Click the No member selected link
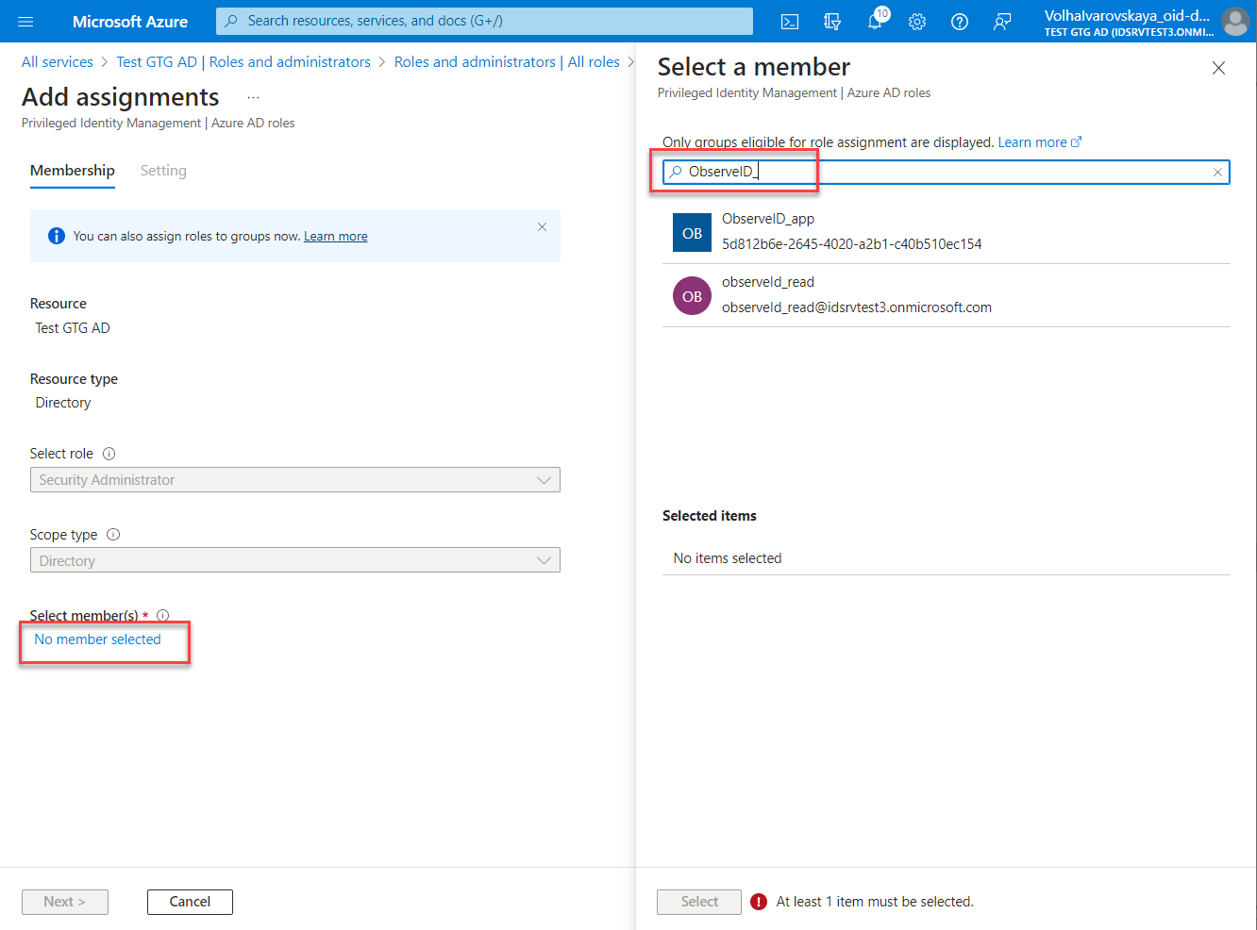Image resolution: width=1257 pixels, height=930 pixels. pos(97,639)
